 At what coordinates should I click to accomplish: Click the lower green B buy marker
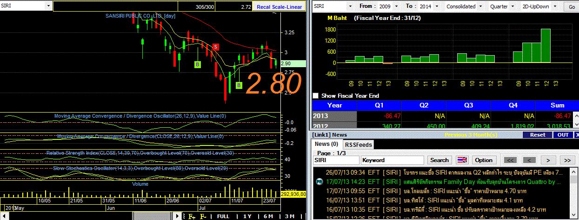click(239, 85)
